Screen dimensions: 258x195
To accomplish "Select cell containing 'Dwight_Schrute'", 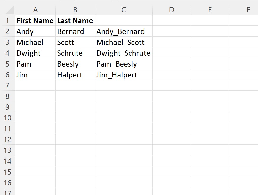I will point(124,53).
